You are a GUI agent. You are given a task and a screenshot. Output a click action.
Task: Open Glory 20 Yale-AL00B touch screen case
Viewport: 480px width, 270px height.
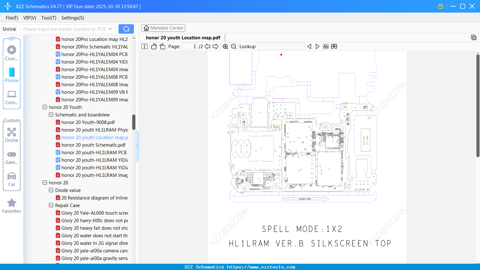click(x=95, y=213)
